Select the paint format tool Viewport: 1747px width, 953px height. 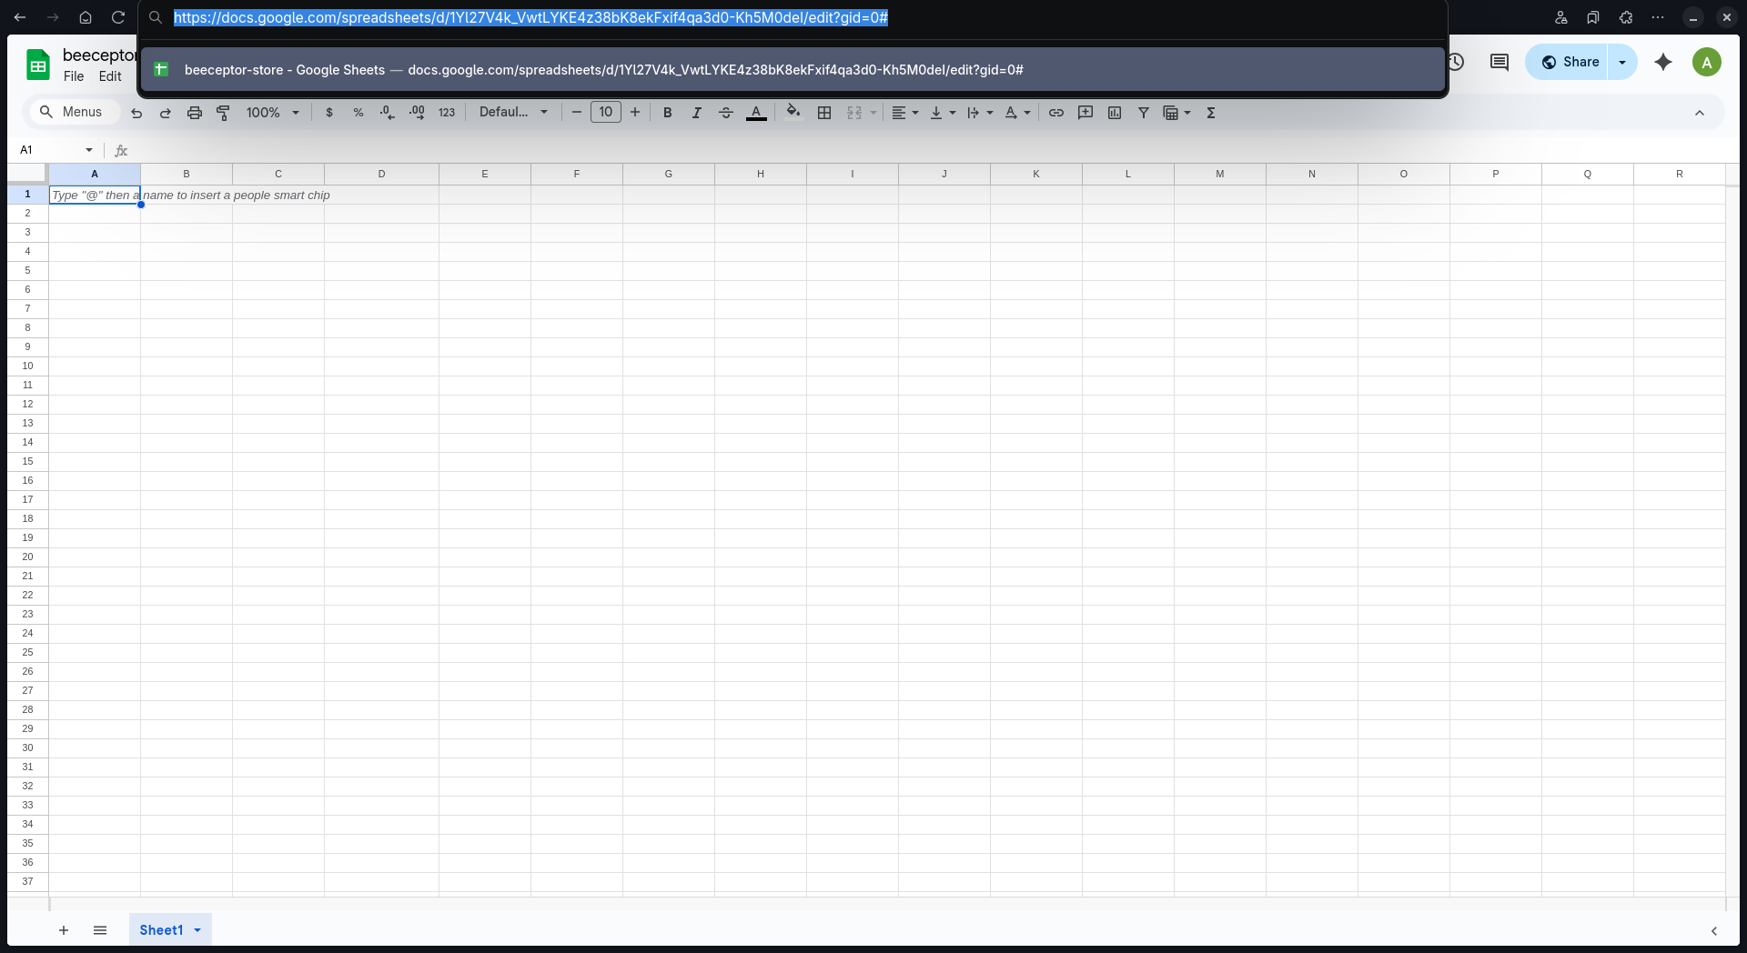[x=223, y=112]
